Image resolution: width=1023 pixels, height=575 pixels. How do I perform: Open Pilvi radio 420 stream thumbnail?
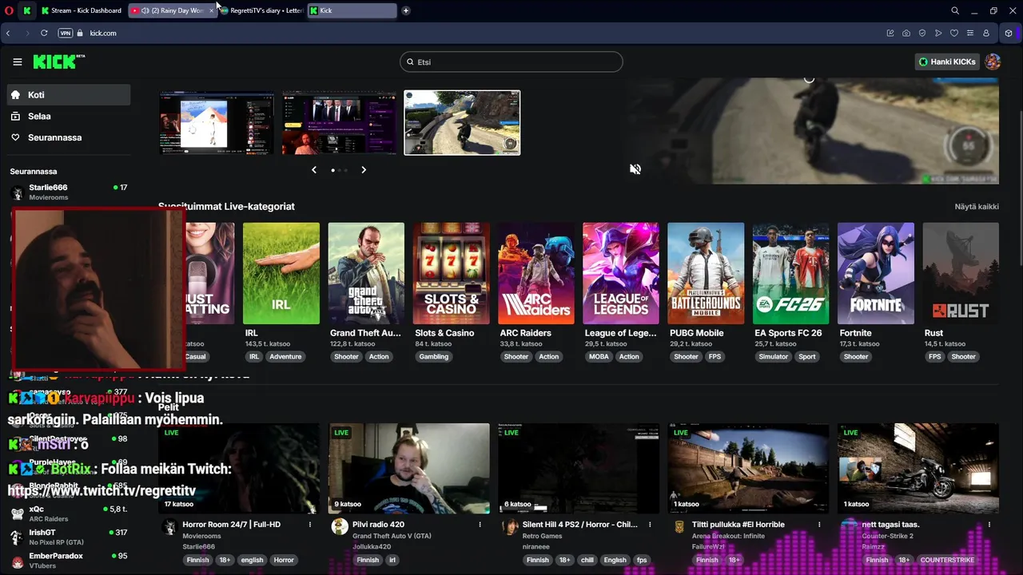409,468
